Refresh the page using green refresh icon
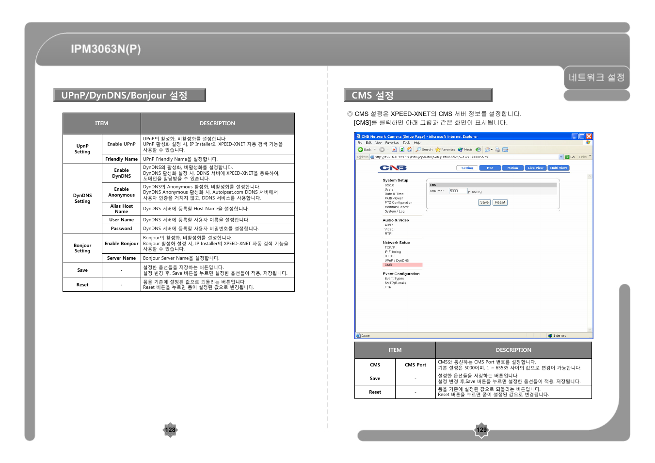The width and height of the screenshot is (655, 463). tap(402, 149)
